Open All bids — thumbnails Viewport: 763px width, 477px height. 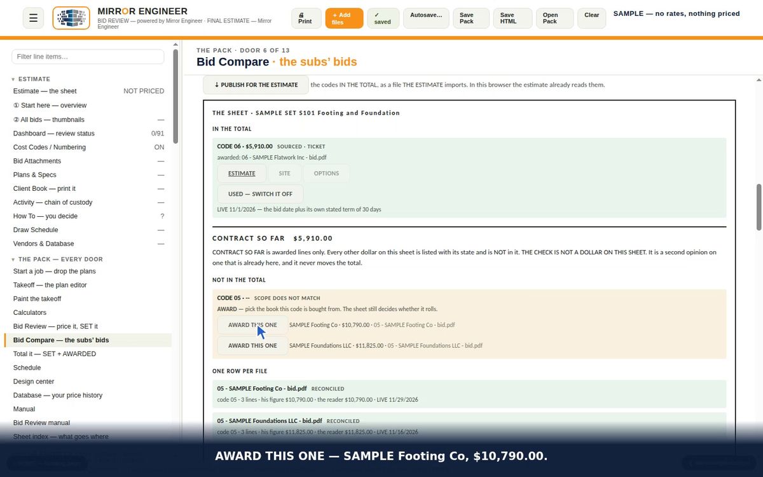(x=88, y=120)
